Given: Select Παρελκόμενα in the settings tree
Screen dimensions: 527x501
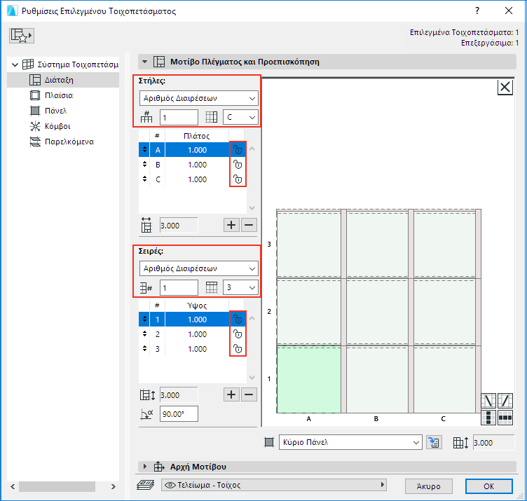Looking at the screenshot, I should coord(69,142).
